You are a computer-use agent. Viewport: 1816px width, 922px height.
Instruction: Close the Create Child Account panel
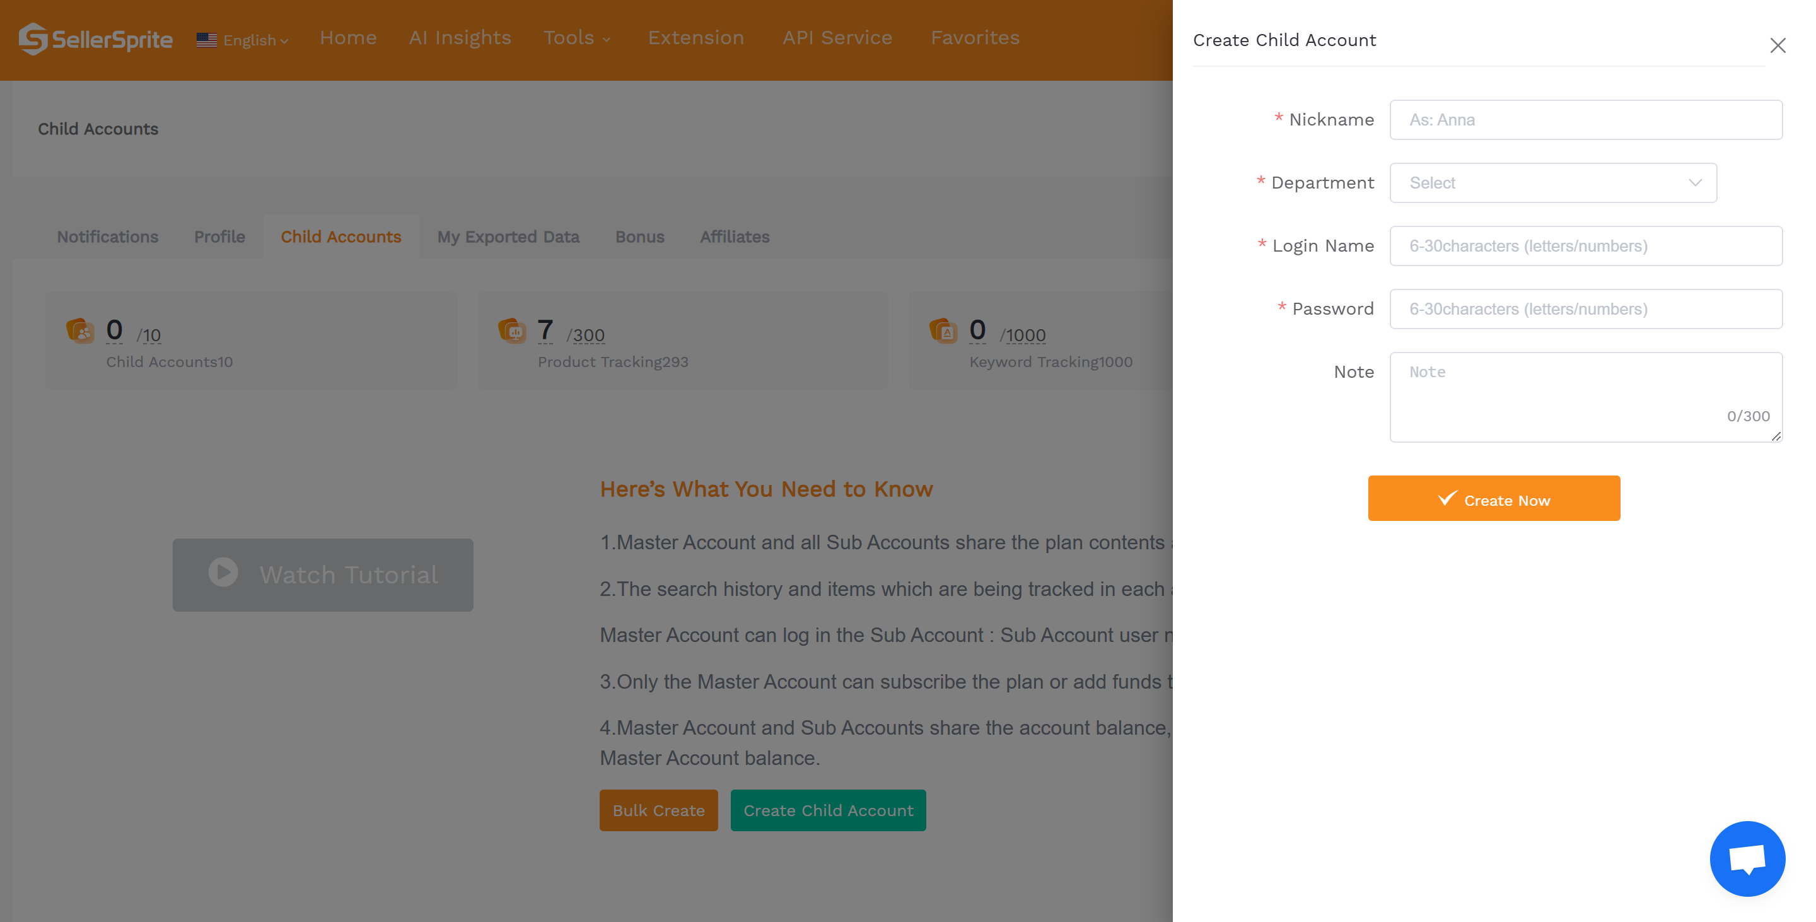pyautogui.click(x=1779, y=45)
